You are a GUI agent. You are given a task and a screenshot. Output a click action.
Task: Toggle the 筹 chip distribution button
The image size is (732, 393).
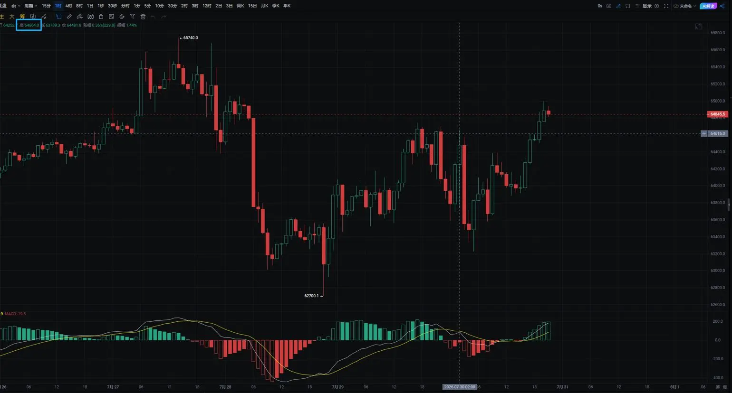[x=22, y=17]
